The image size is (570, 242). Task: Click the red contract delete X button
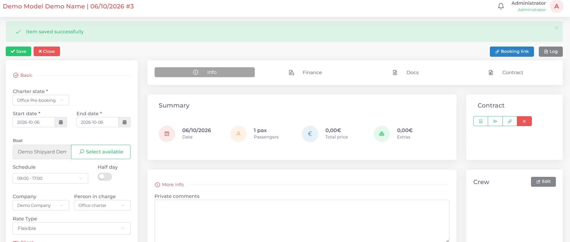click(524, 121)
